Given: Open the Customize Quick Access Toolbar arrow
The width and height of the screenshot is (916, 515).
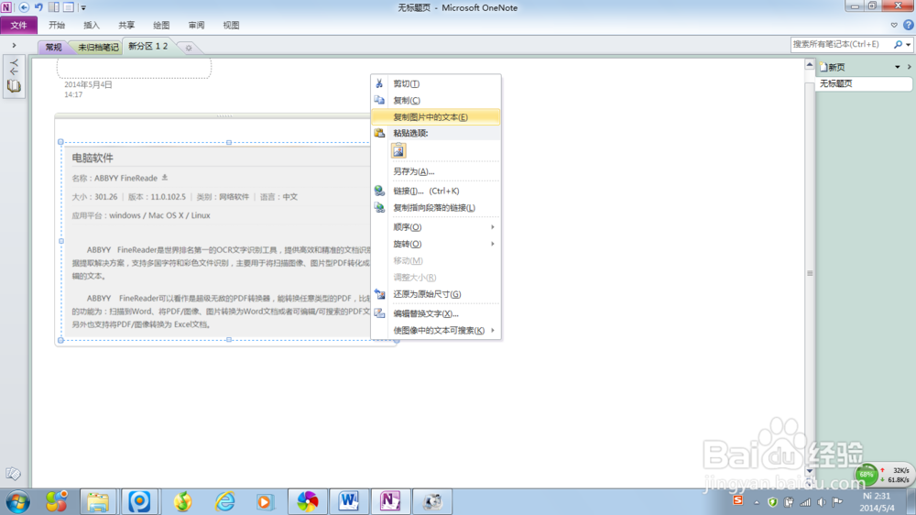Looking at the screenshot, I should tap(83, 8).
